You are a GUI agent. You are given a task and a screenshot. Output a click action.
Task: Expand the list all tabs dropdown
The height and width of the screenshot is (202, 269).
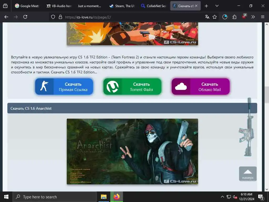point(217,6)
